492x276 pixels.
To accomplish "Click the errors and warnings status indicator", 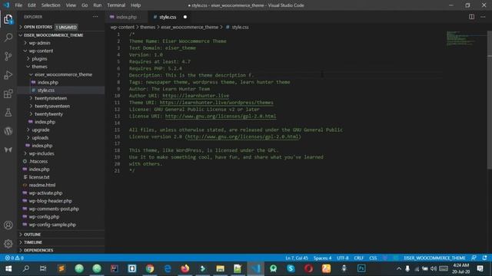I will [x=14, y=258].
